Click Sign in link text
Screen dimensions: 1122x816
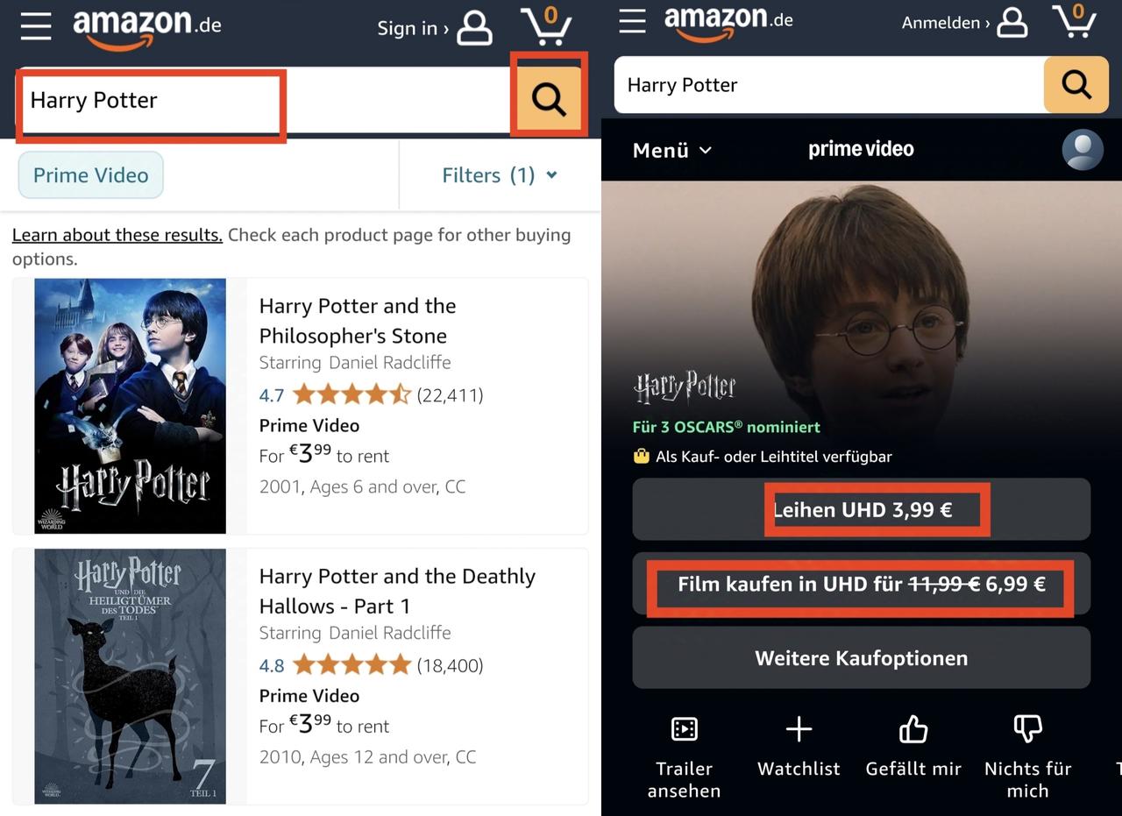[x=413, y=28]
